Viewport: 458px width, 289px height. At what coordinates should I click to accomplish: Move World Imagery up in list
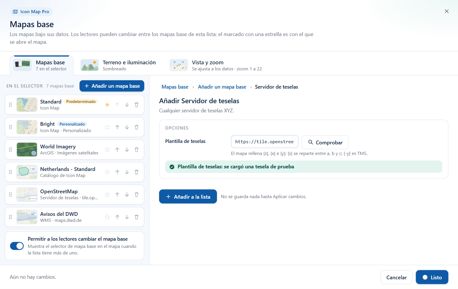tap(117, 150)
